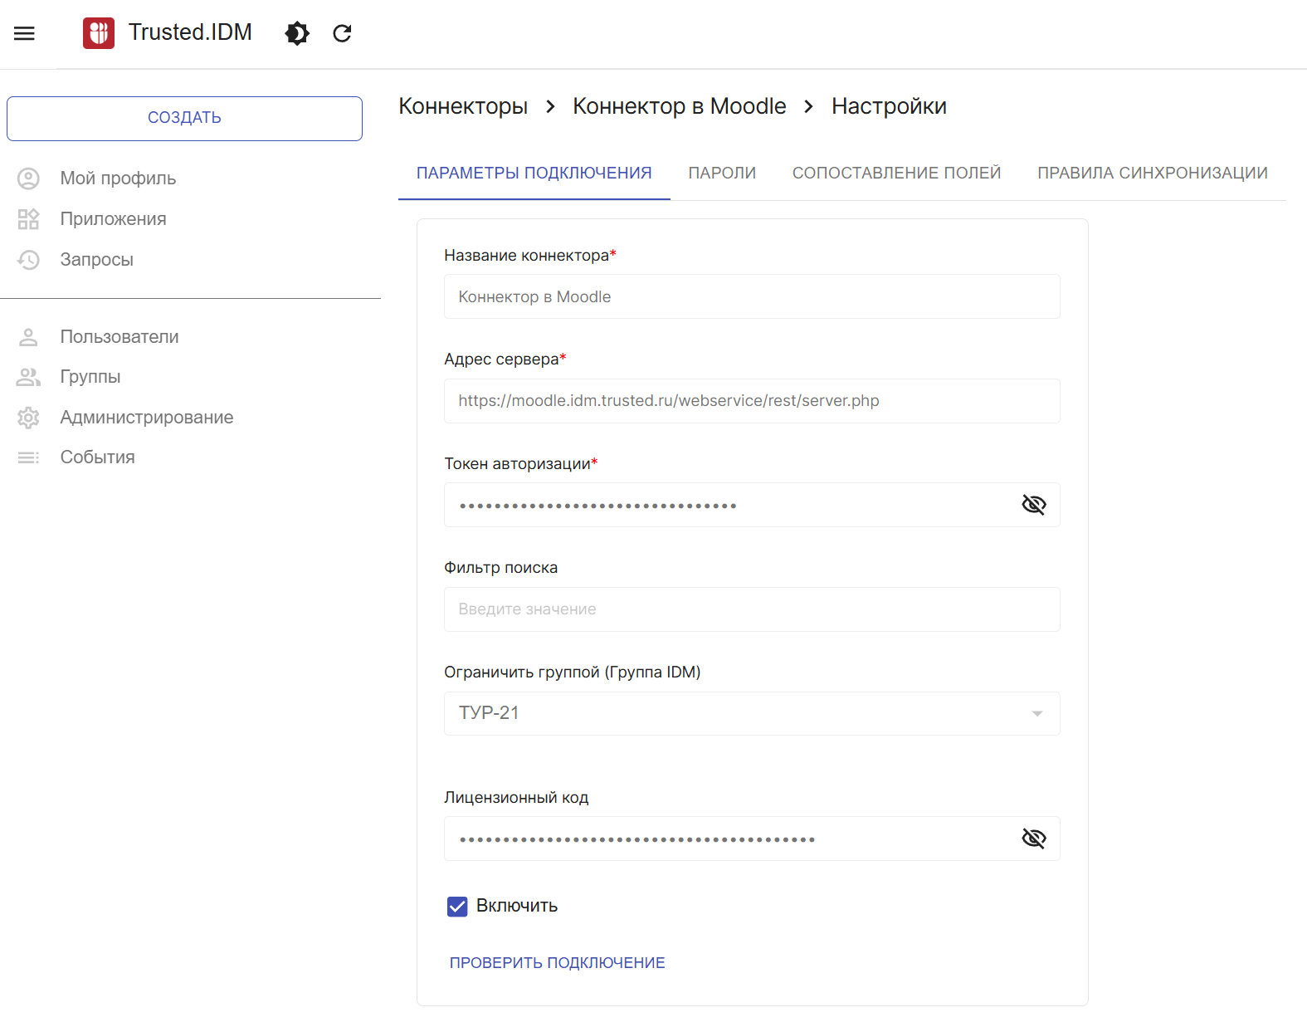Image resolution: width=1307 pixels, height=1027 pixels.
Task: Click the Название коннектора input field
Action: click(x=752, y=296)
